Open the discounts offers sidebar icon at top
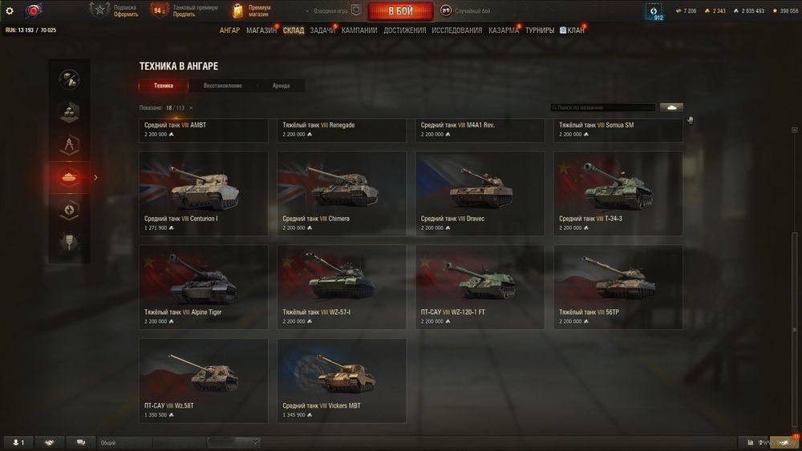 pos(69,79)
